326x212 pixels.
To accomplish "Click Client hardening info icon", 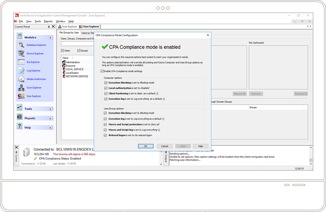I will (x=157, y=94).
